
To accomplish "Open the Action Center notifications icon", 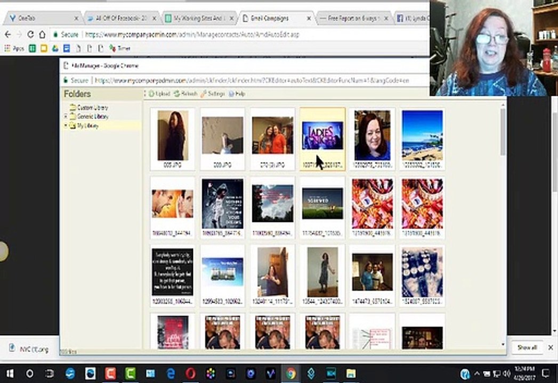I will point(546,373).
